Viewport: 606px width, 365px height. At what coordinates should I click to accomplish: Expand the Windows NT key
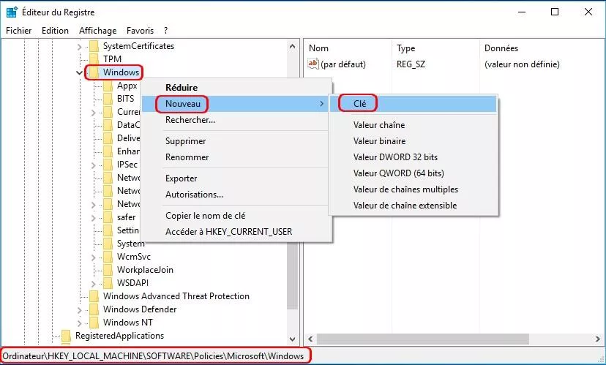tap(80, 323)
